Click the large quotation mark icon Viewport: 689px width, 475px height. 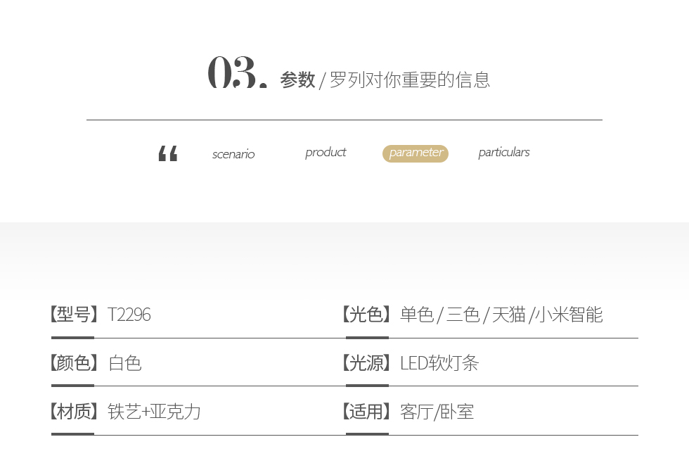pos(168,153)
